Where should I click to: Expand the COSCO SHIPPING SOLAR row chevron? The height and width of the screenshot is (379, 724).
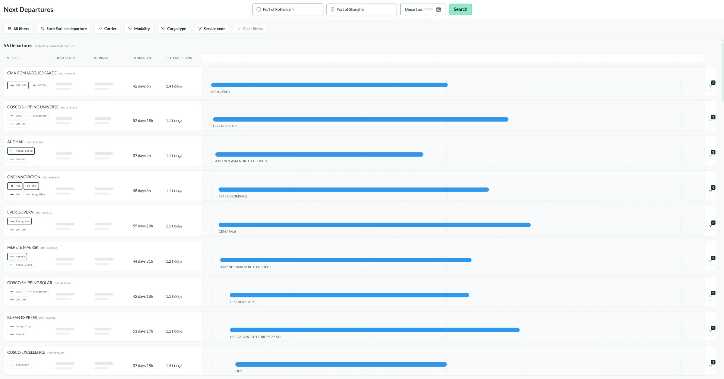tap(710, 296)
